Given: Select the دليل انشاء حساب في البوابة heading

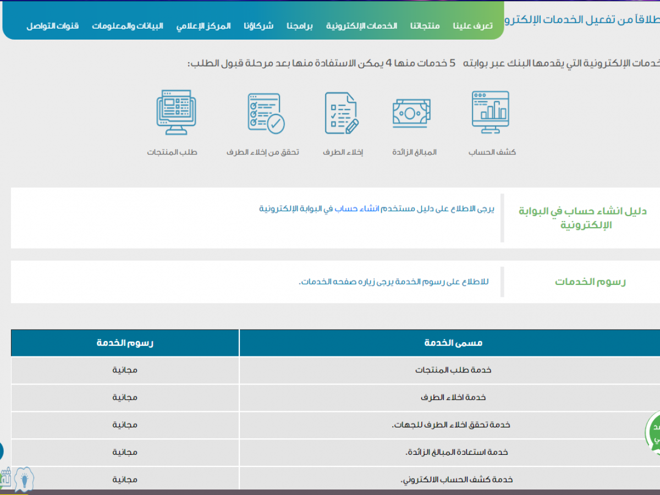Looking at the screenshot, I should [x=582, y=218].
